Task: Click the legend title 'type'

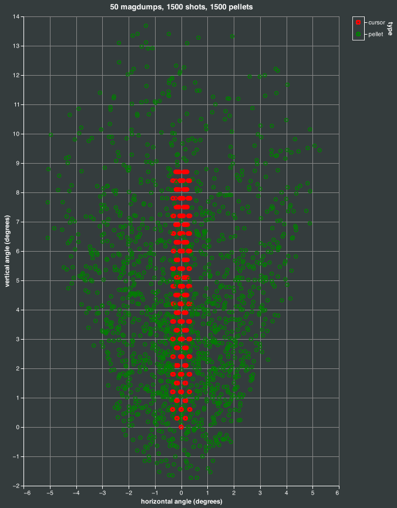Action: click(390, 29)
